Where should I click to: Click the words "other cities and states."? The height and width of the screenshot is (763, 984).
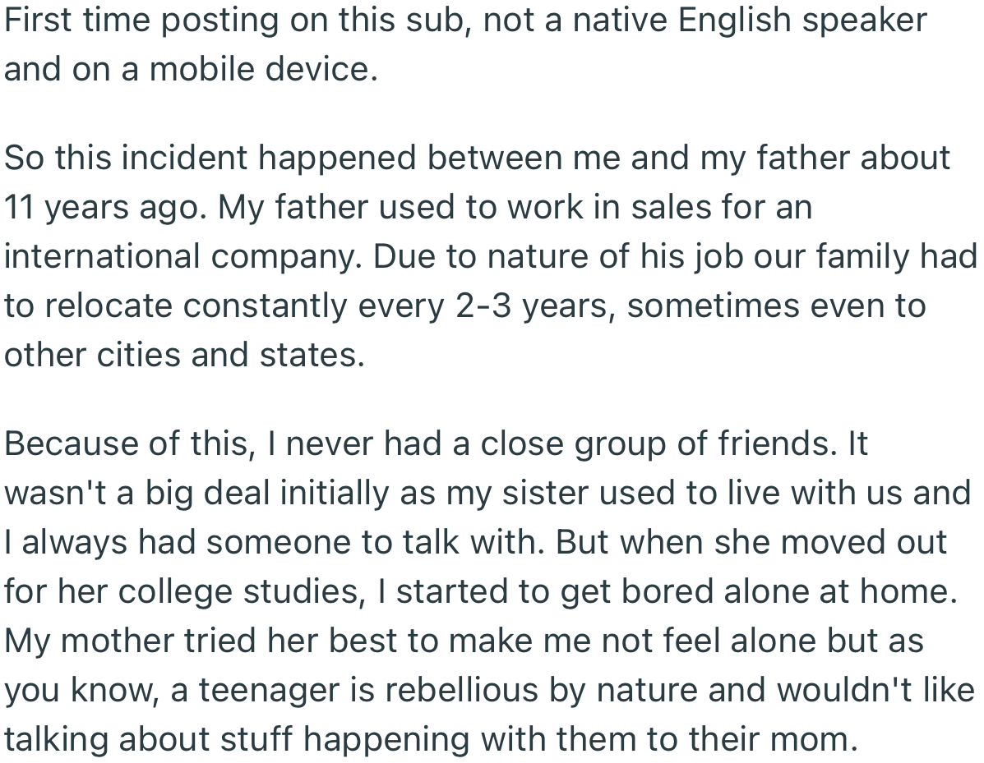tap(183, 354)
